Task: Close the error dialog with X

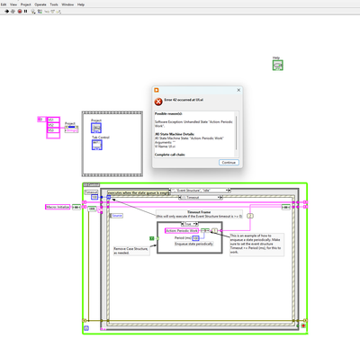Action: 238,90
